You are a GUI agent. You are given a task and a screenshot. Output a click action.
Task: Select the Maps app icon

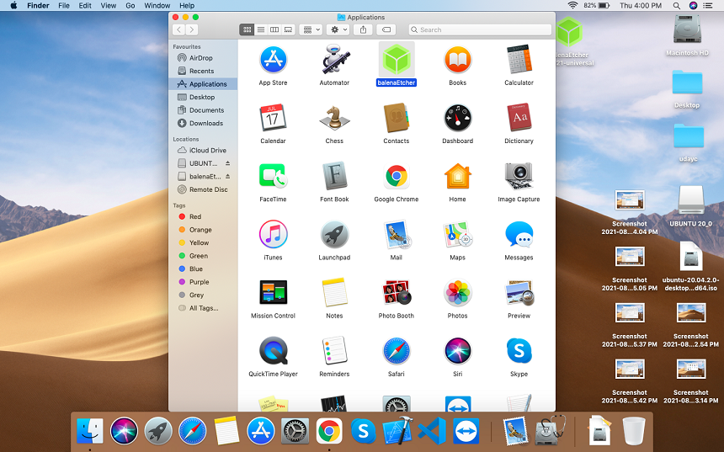[458, 235]
